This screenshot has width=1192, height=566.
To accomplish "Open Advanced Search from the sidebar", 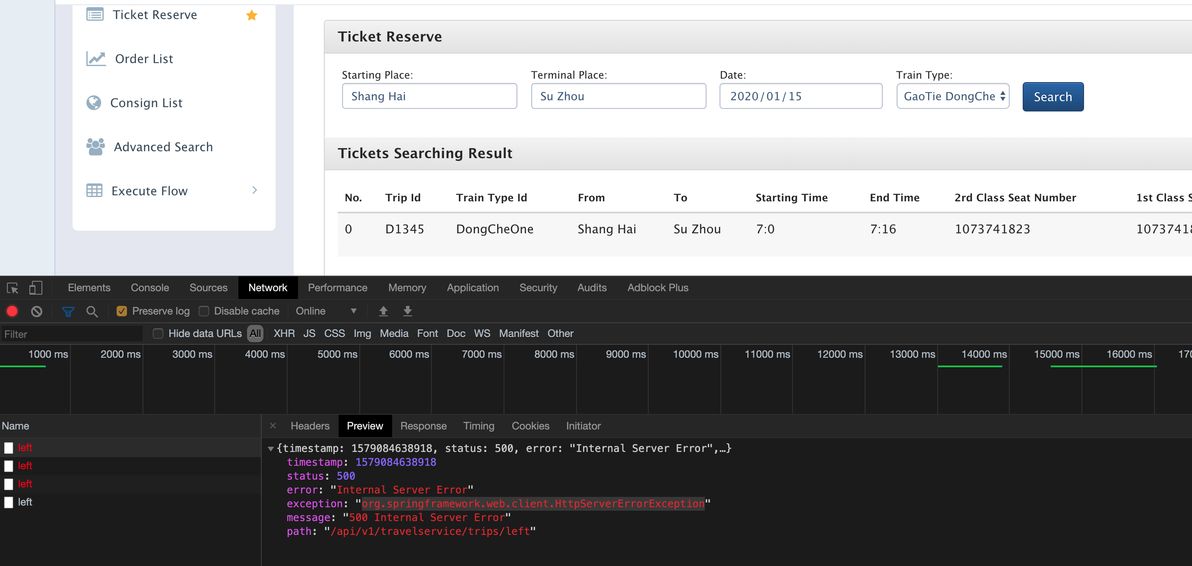I will pyautogui.click(x=163, y=147).
